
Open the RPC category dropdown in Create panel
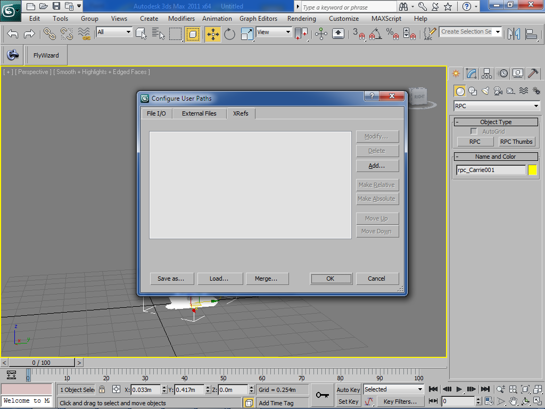pos(497,106)
